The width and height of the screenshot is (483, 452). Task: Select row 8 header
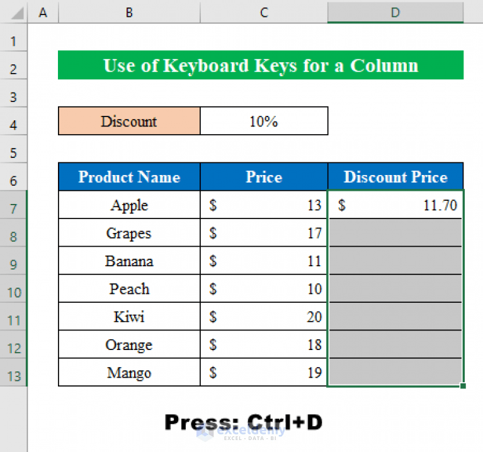coord(13,233)
